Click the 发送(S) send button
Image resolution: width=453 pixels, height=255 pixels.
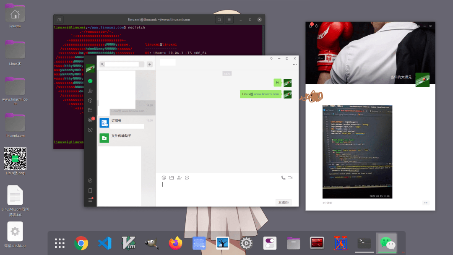coord(284,203)
